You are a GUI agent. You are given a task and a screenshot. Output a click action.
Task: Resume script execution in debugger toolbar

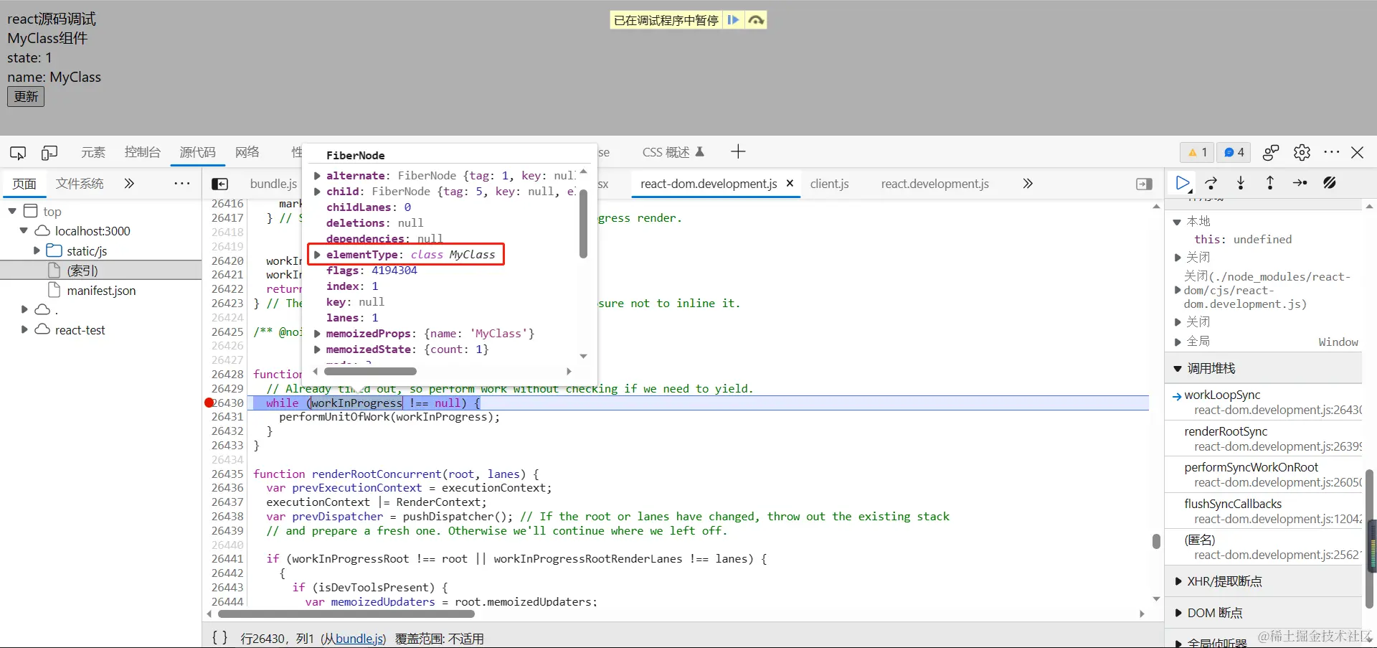click(x=1183, y=184)
